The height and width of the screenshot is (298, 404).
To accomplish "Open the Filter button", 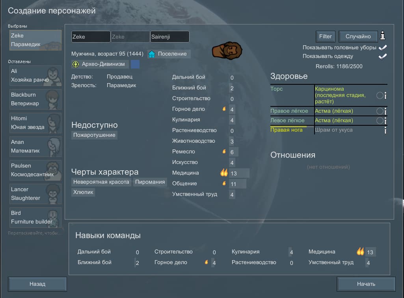I will pos(325,36).
